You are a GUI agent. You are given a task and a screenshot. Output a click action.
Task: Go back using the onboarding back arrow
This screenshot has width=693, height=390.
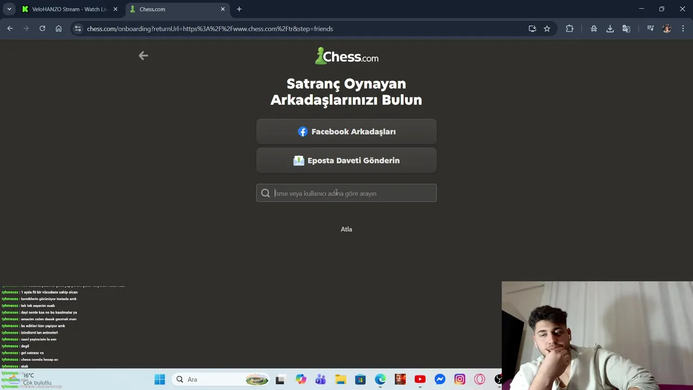[x=143, y=55]
